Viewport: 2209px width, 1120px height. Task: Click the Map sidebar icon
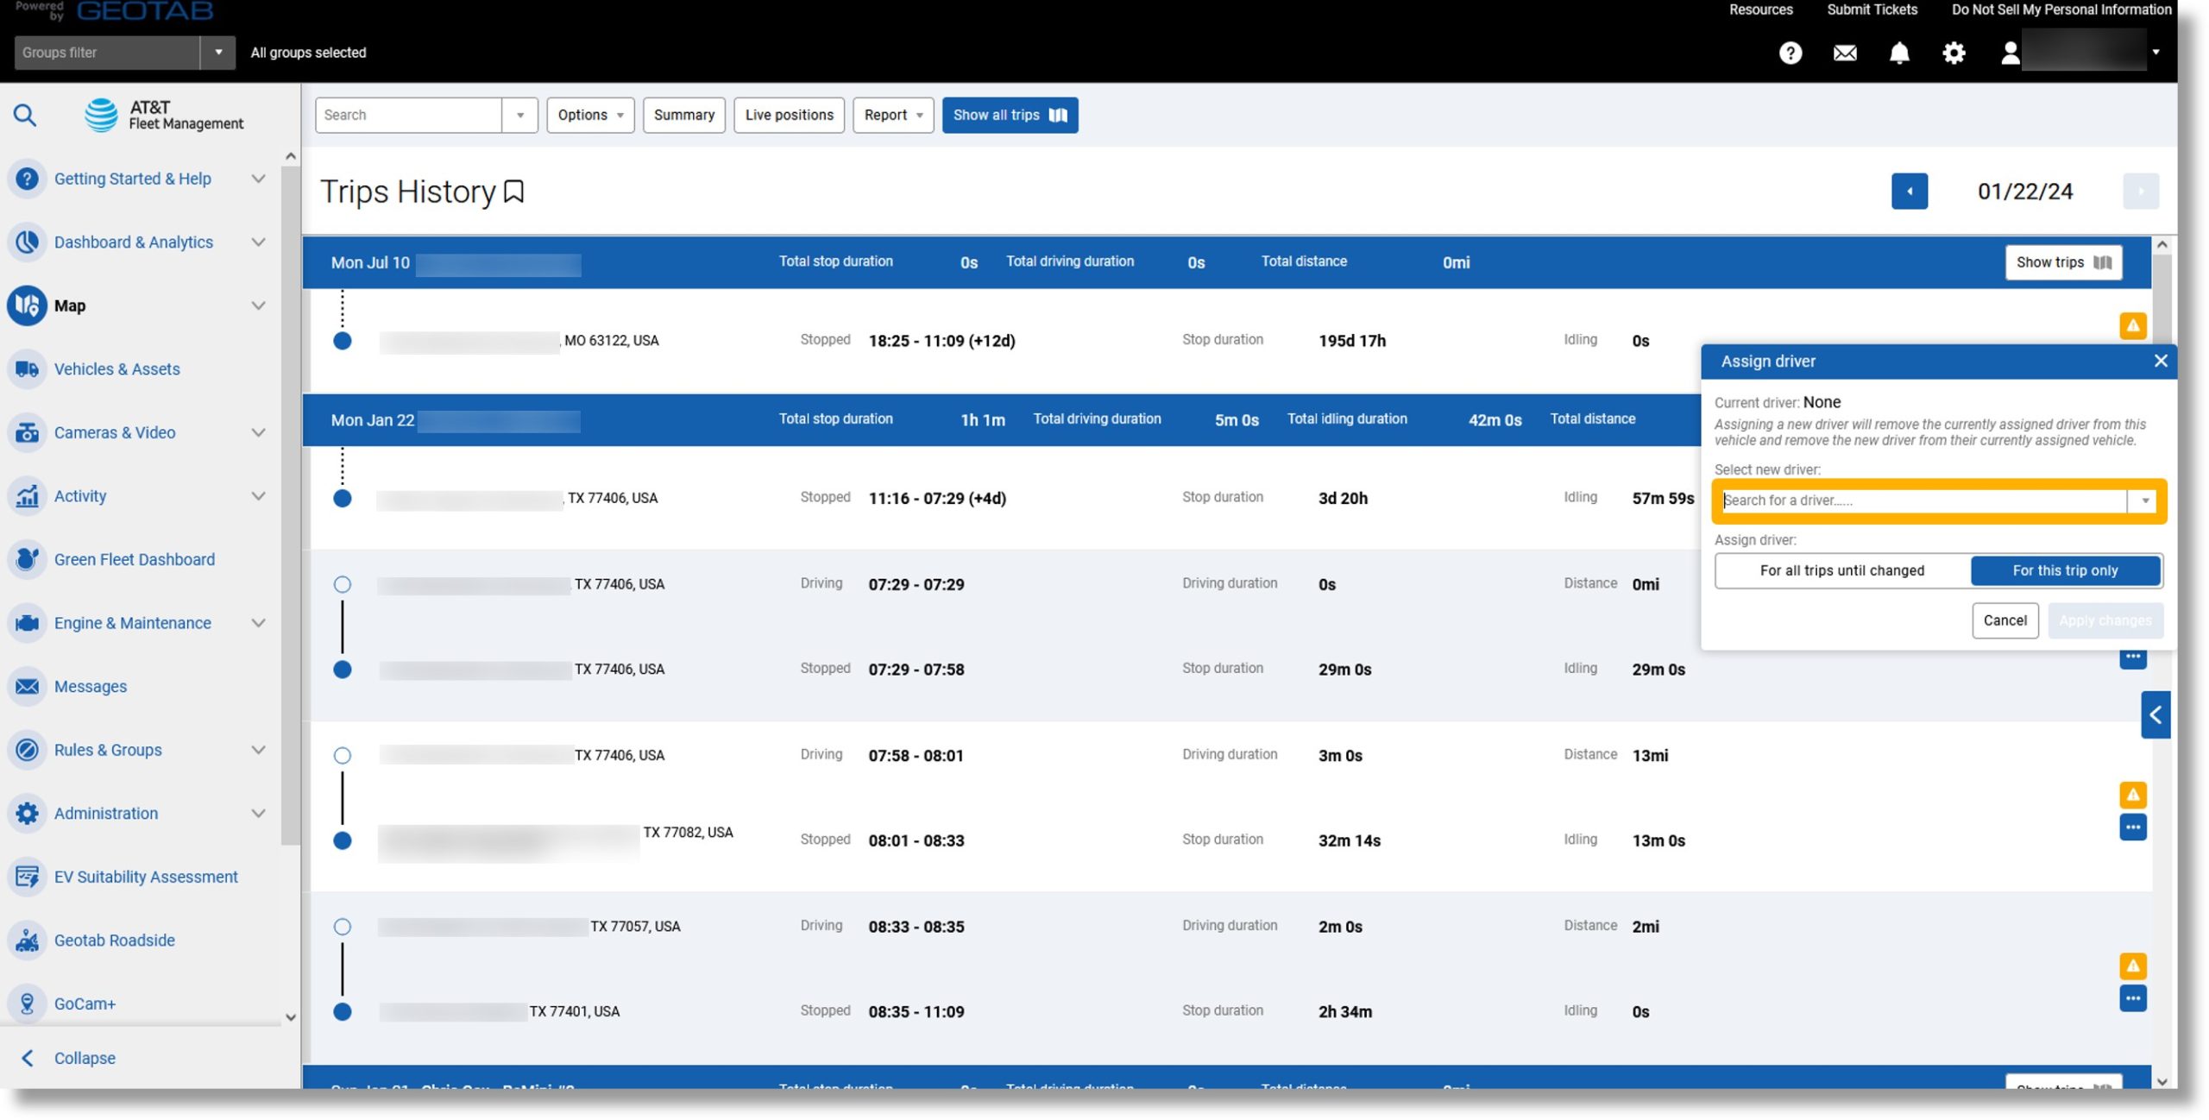[27, 305]
